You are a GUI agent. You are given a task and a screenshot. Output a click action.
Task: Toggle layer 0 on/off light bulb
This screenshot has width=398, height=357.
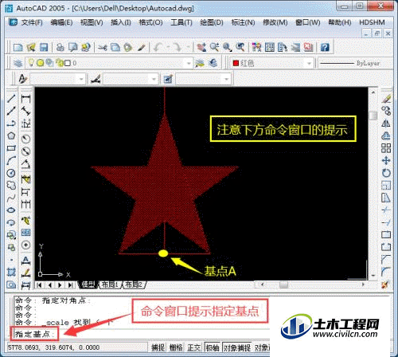tap(31, 63)
